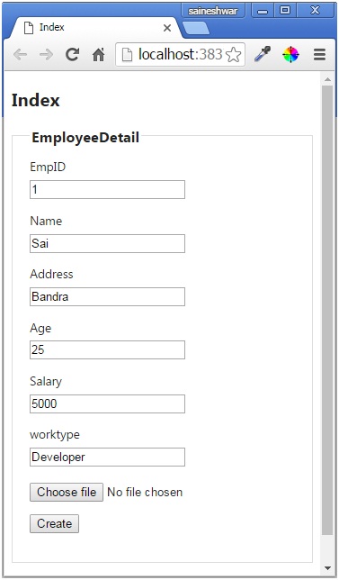Click the Address field with Bandra
Image resolution: width=339 pixels, height=580 pixels.
108,296
